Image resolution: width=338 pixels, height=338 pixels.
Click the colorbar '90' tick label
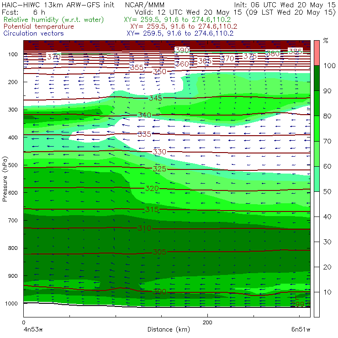point(327,91)
